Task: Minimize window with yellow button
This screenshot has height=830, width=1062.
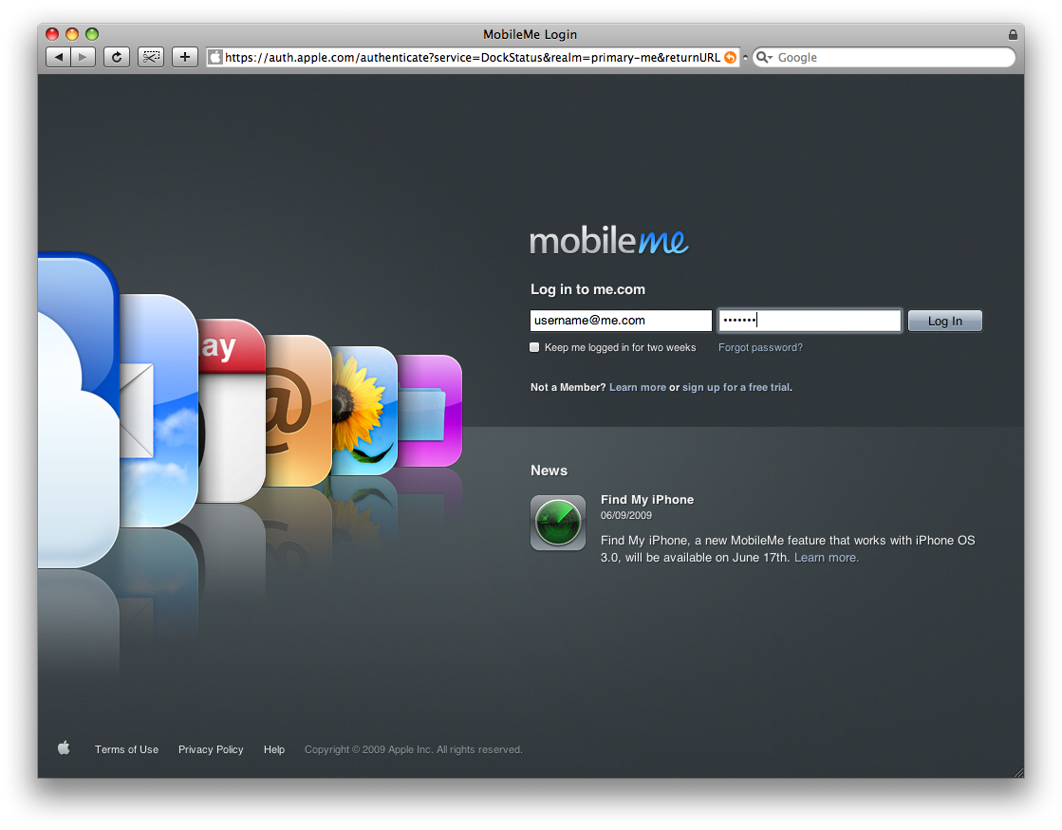Action: pyautogui.click(x=72, y=34)
